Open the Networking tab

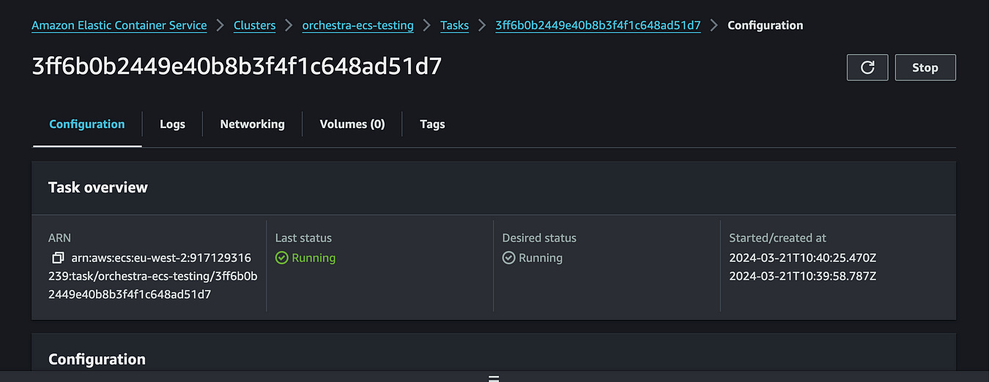[252, 124]
